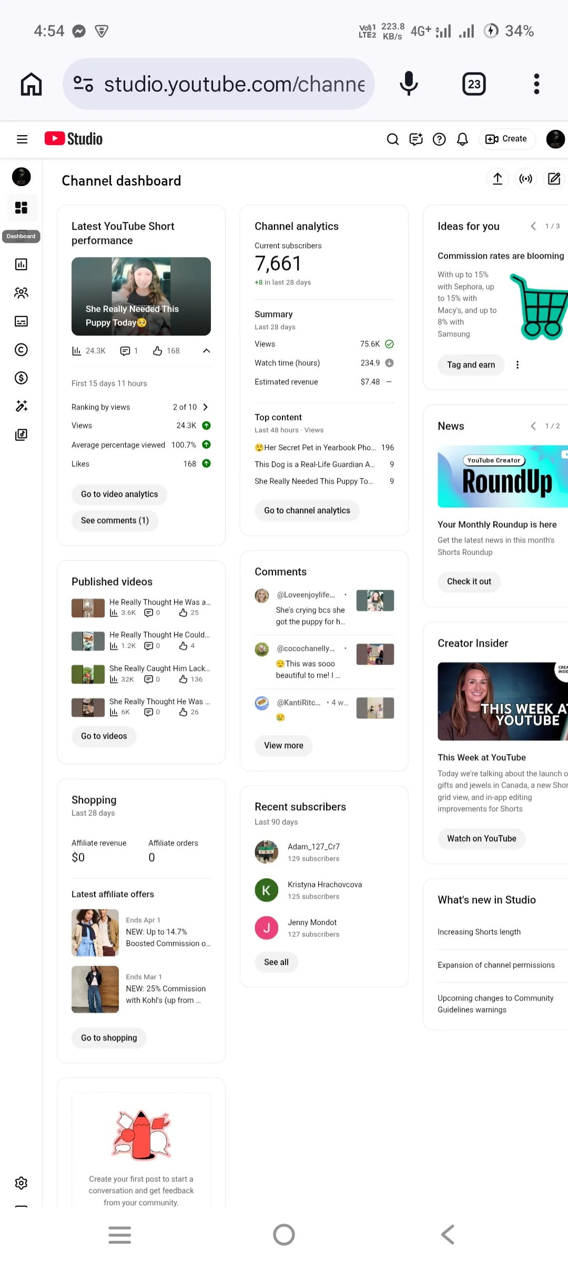Screen dimensions: 568x1262
Task: Open Settings gear in sidebar
Action: click(21, 1183)
